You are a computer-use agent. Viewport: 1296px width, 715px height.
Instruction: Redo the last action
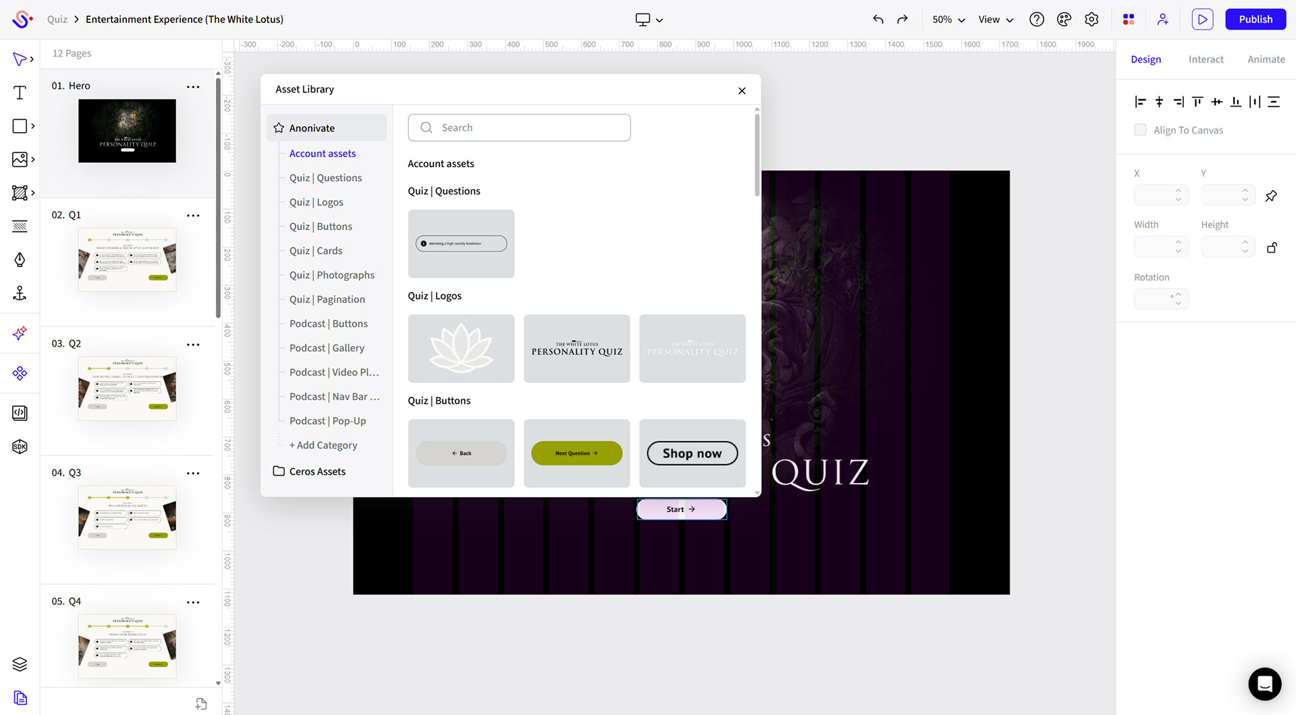click(902, 20)
